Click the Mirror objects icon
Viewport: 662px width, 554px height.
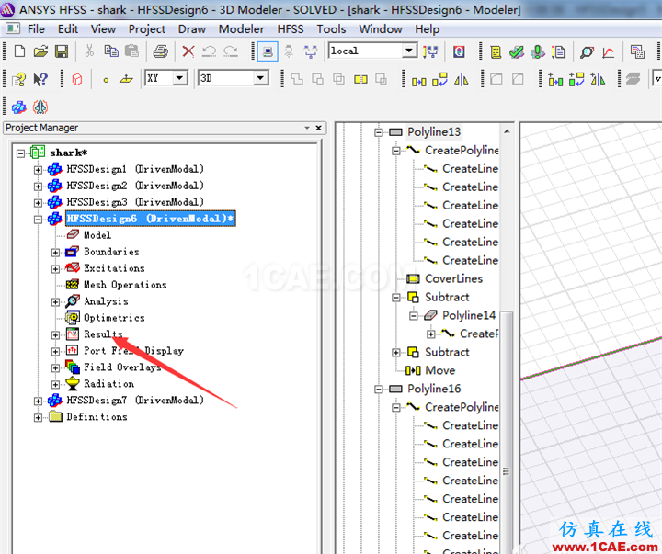[461, 79]
